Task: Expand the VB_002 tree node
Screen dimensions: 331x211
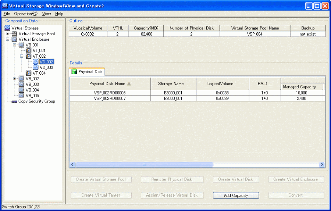Action: tap(15, 79)
